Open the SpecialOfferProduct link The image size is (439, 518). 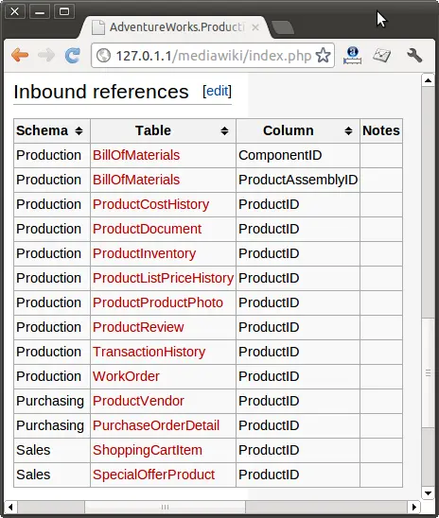click(x=153, y=475)
